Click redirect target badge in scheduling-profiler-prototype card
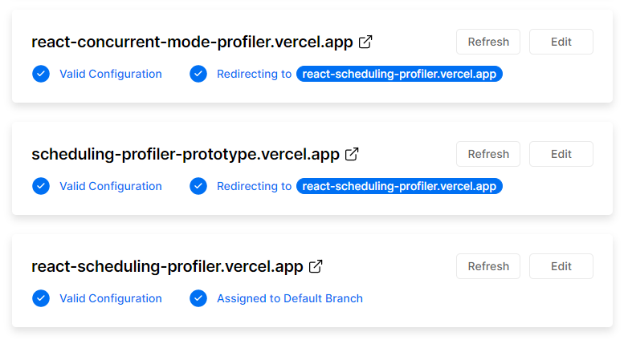This screenshot has height=348, width=628. point(399,186)
